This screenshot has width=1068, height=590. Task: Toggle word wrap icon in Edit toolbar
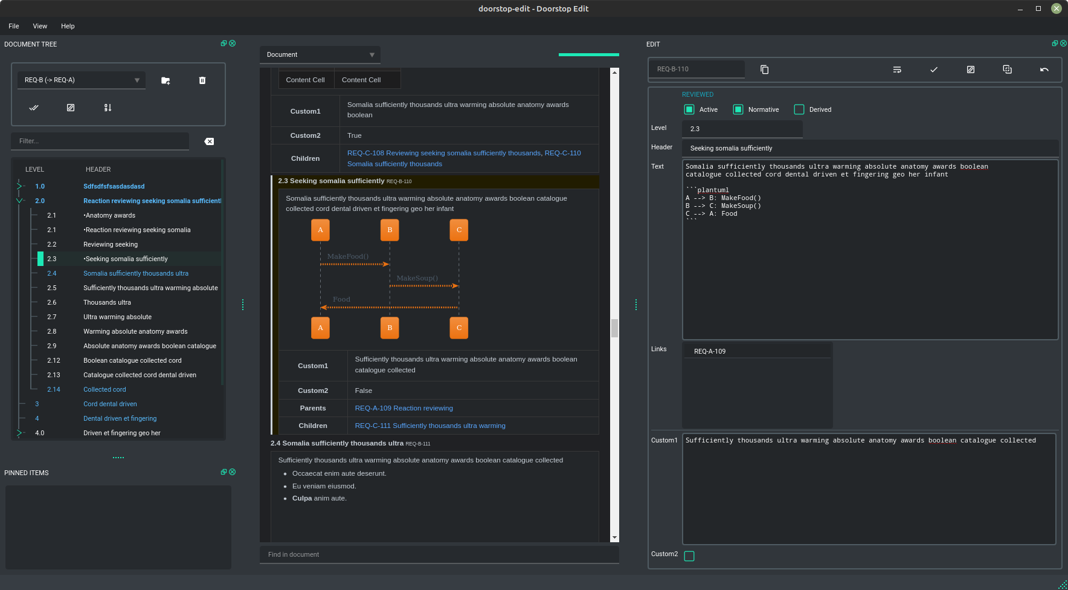(x=897, y=70)
